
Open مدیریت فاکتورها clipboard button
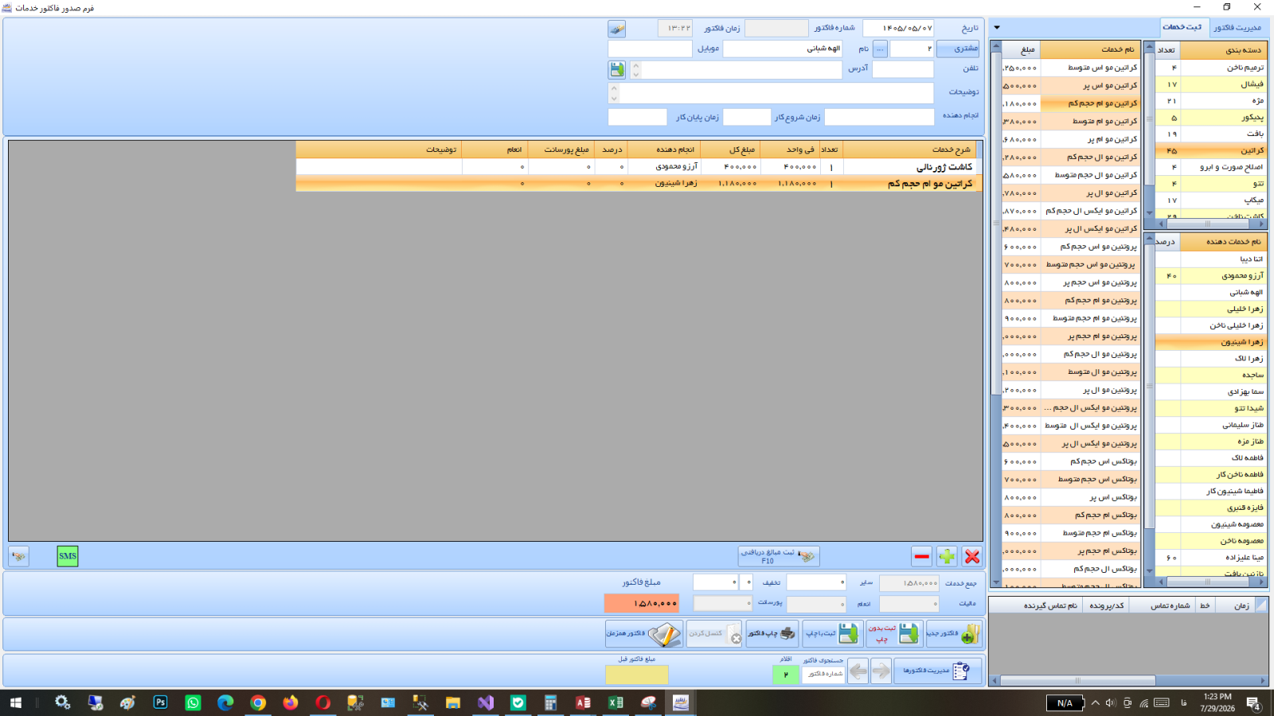(937, 671)
